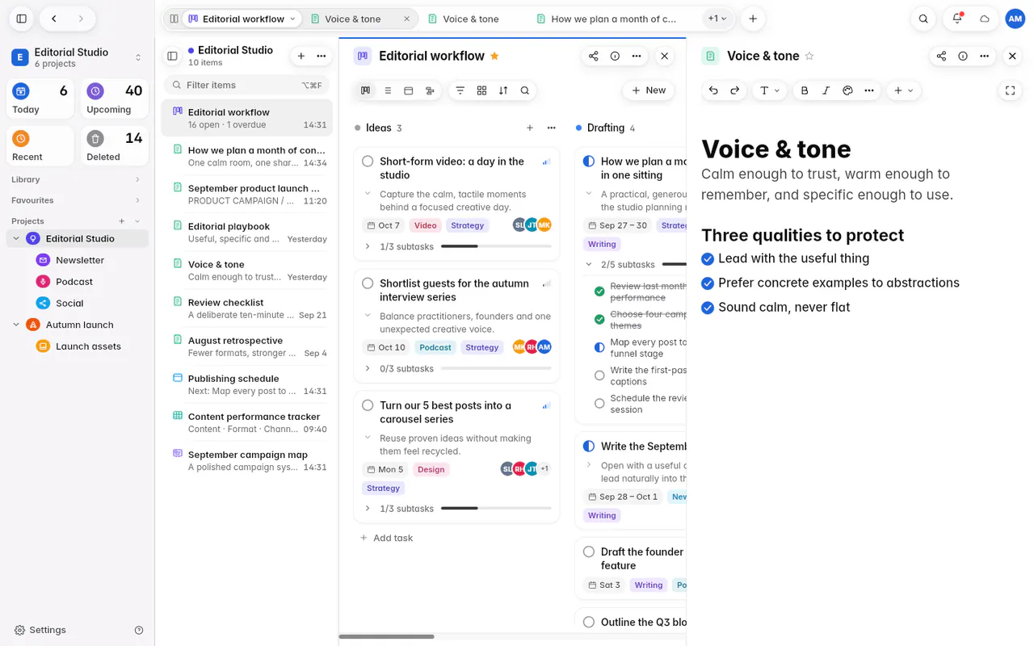
Task: Apply bold formatting in the document editor
Action: 805,90
